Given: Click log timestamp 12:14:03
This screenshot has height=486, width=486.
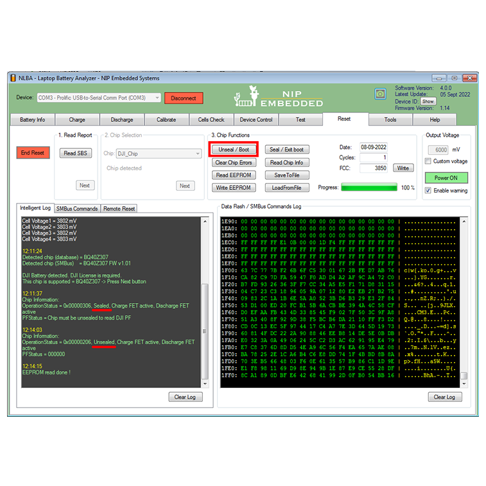Looking at the screenshot, I should pos(32,330).
